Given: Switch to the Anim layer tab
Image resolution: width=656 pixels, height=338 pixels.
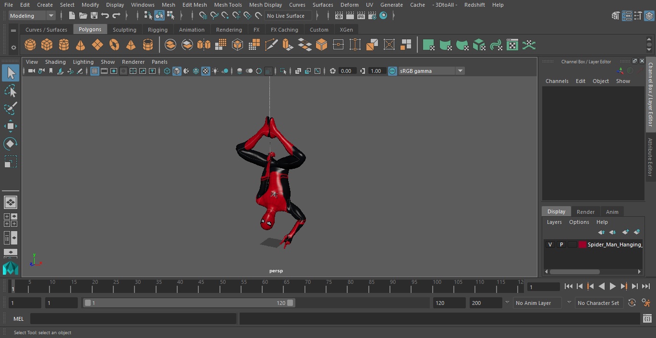Looking at the screenshot, I should [612, 211].
